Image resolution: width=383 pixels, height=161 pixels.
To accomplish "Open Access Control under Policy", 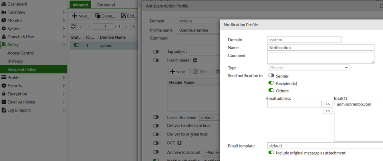I will pyautogui.click(x=21, y=53).
